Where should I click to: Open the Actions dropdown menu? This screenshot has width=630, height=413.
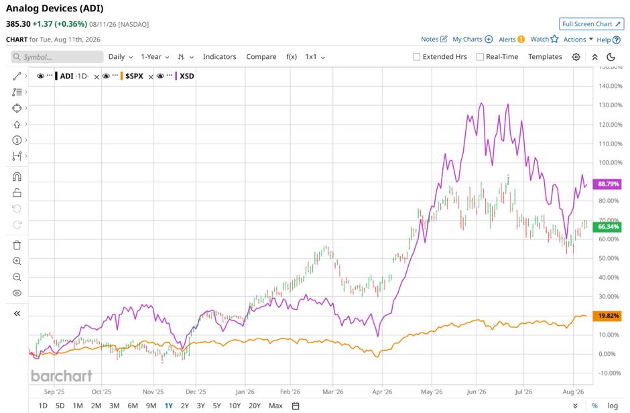(x=578, y=40)
